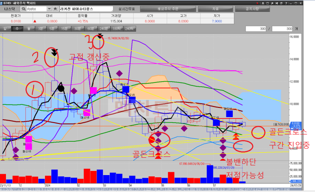Switch to the 240분 chart interval

pyautogui.click(x=104, y=29)
